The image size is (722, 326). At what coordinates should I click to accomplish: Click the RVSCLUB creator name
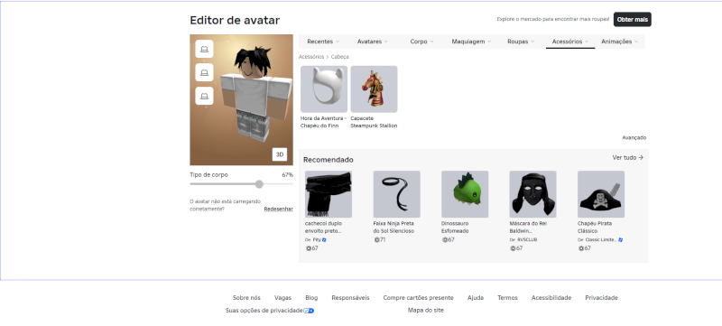[527, 240]
